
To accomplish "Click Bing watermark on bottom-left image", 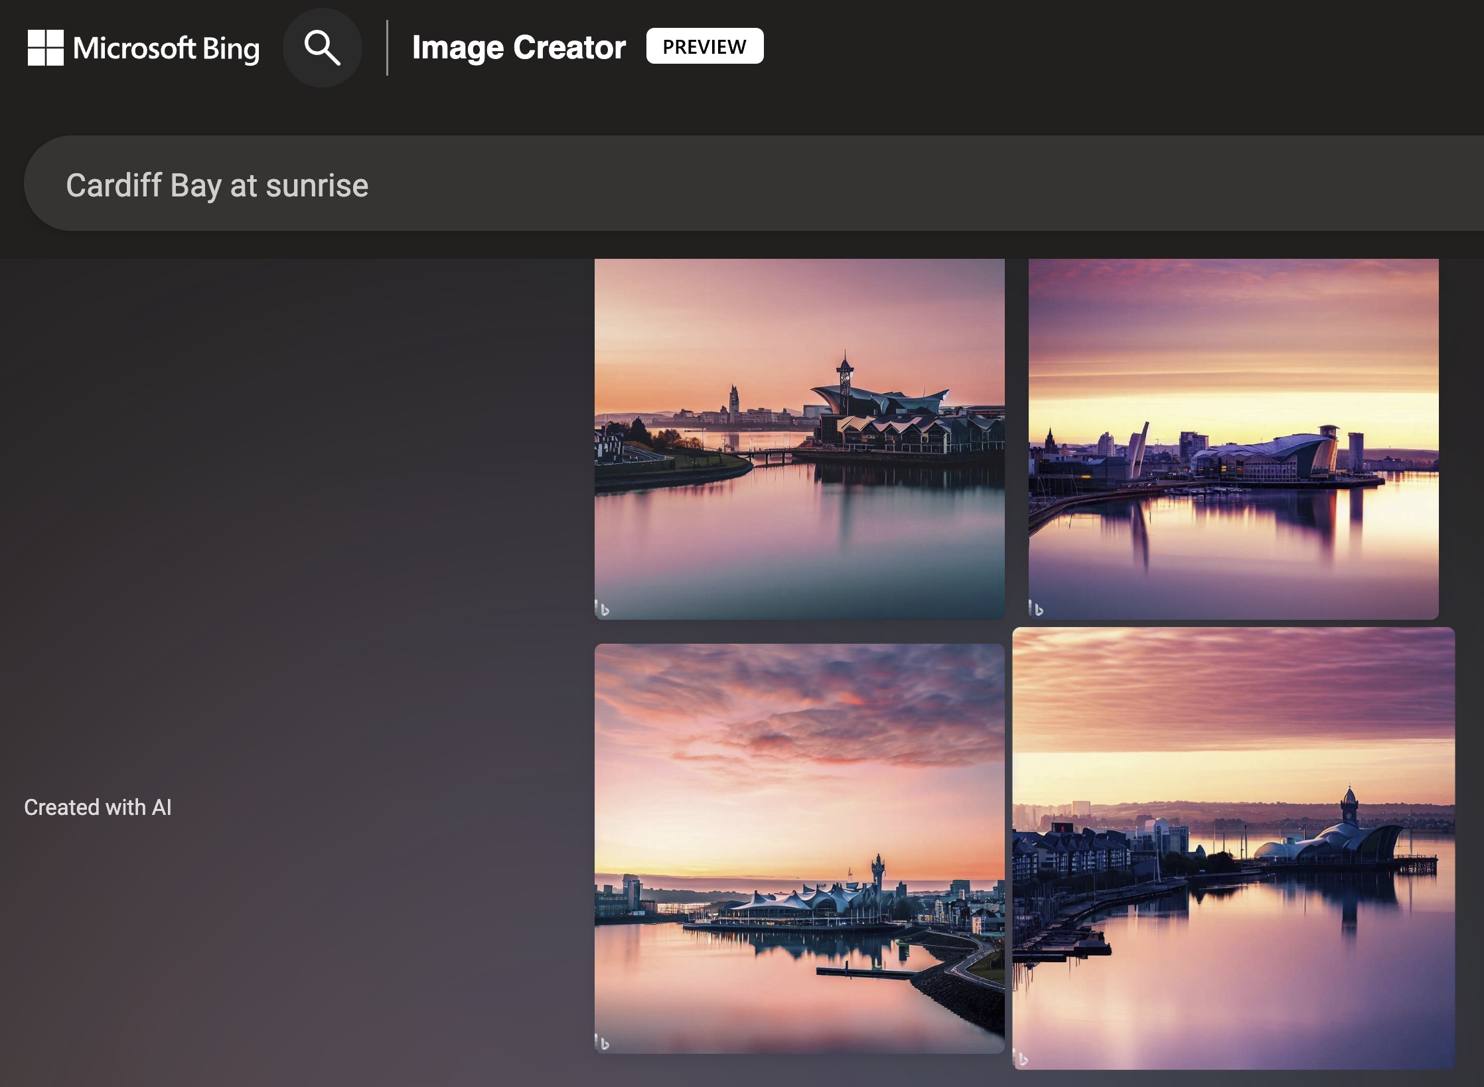I will [602, 1042].
